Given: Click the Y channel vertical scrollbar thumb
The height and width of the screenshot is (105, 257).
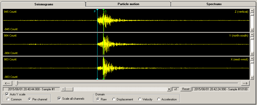Looking at the screenshot, I should point(252,38).
